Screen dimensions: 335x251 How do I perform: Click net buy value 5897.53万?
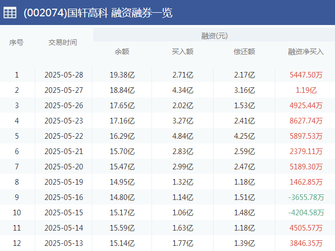coord(306,136)
